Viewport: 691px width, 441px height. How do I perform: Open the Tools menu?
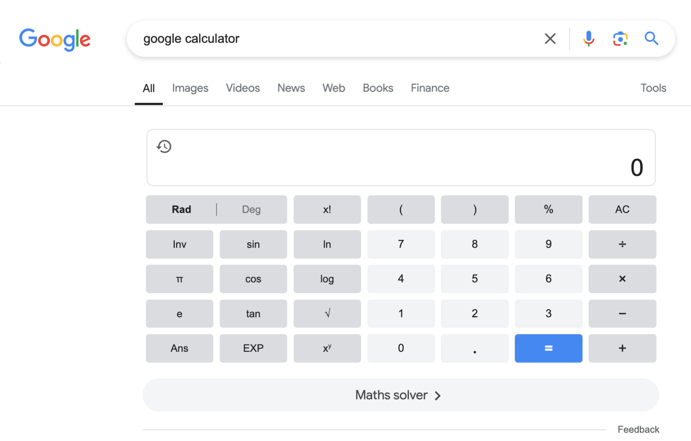coord(653,88)
